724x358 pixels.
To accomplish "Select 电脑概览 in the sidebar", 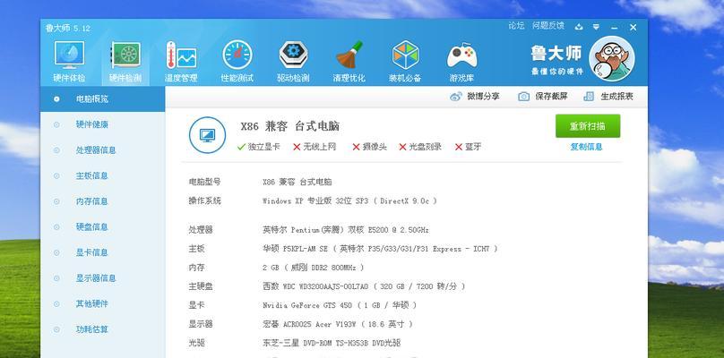I will pos(102,98).
